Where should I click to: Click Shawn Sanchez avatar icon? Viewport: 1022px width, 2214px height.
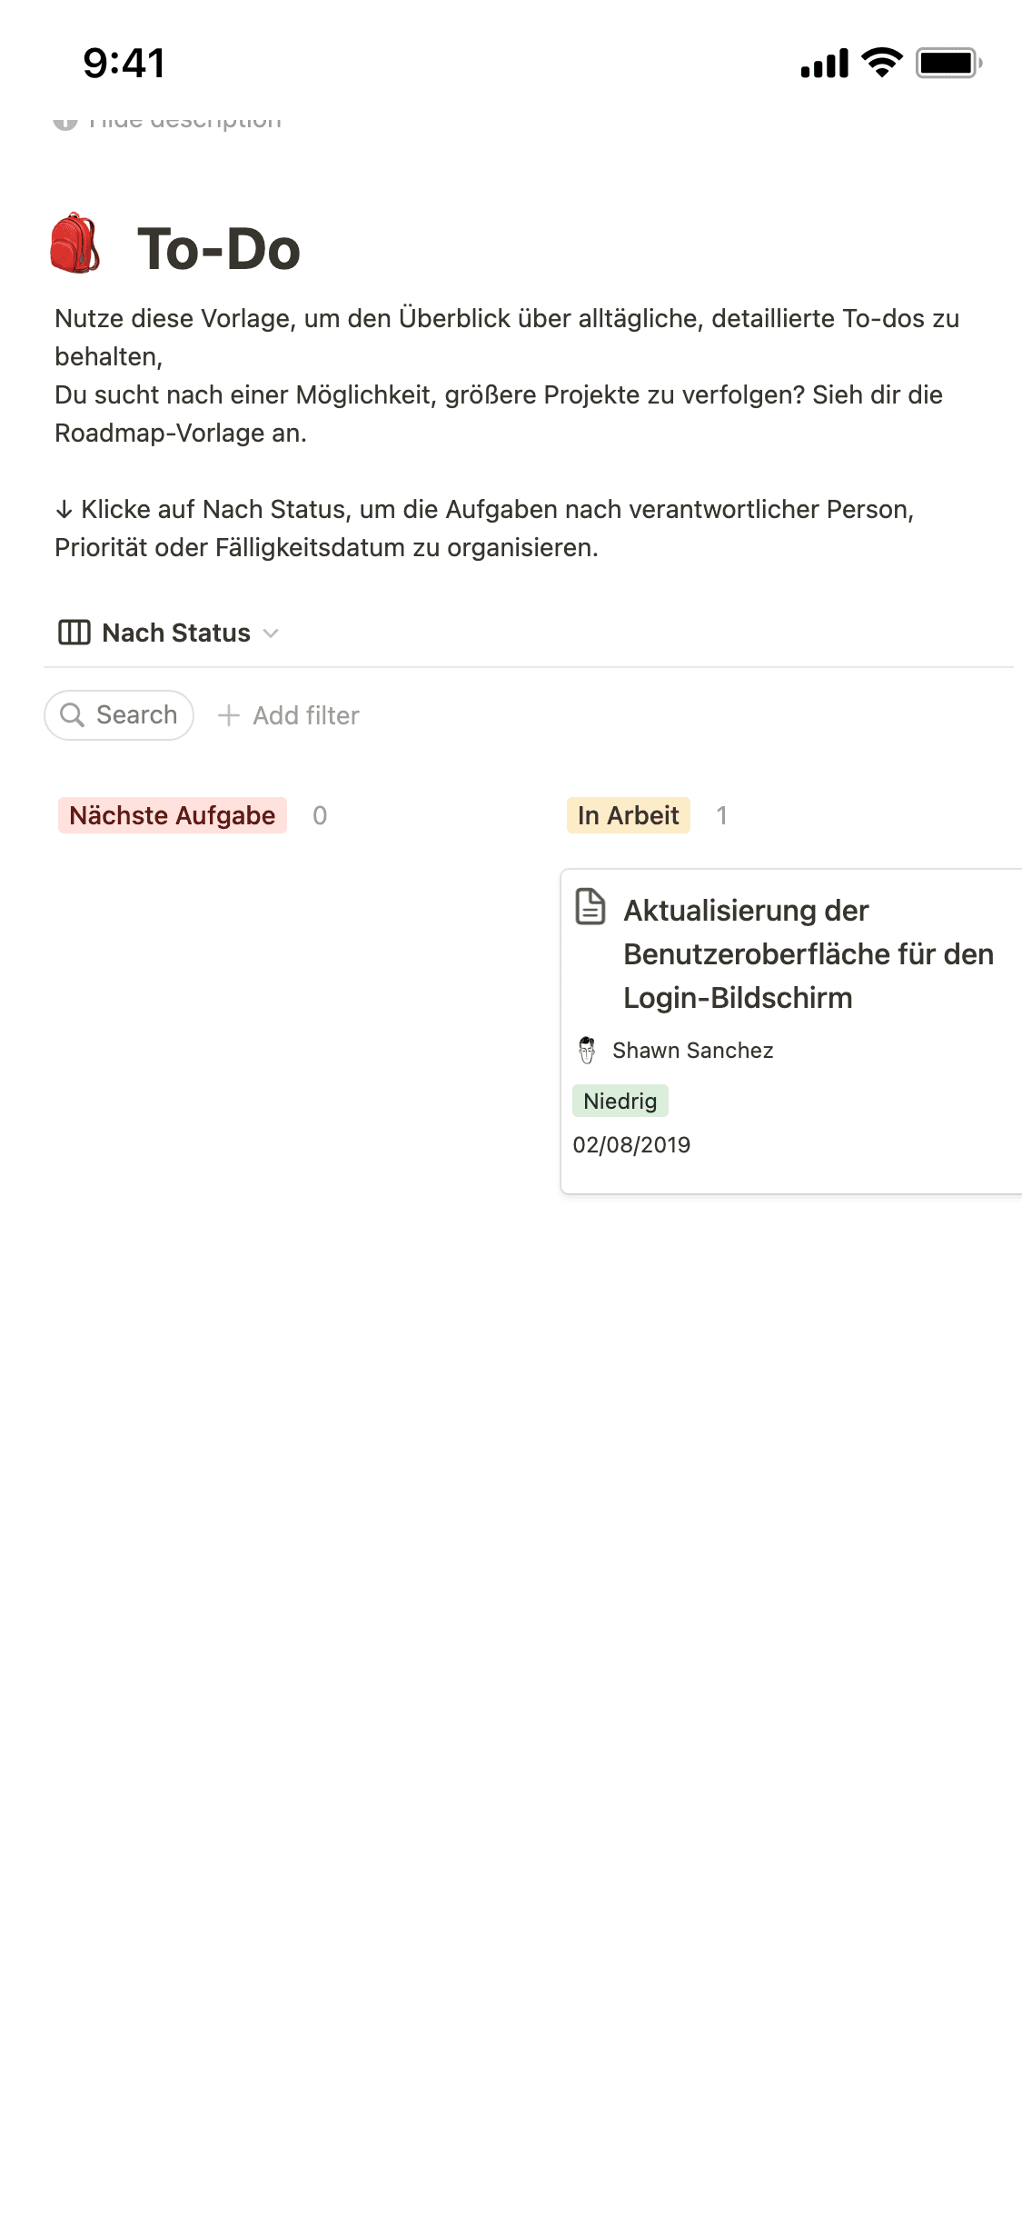pyautogui.click(x=587, y=1050)
